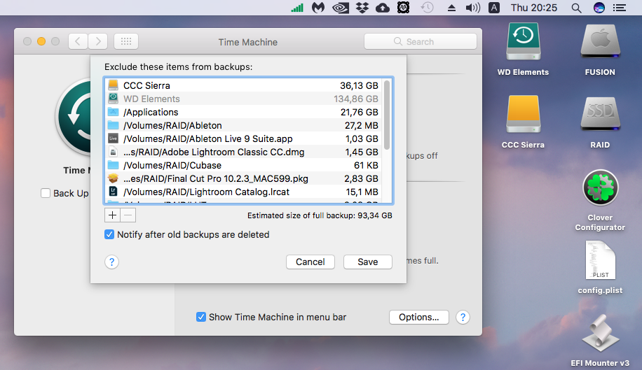Toggle Show Time Machine in menu bar
642x370 pixels.
point(201,317)
